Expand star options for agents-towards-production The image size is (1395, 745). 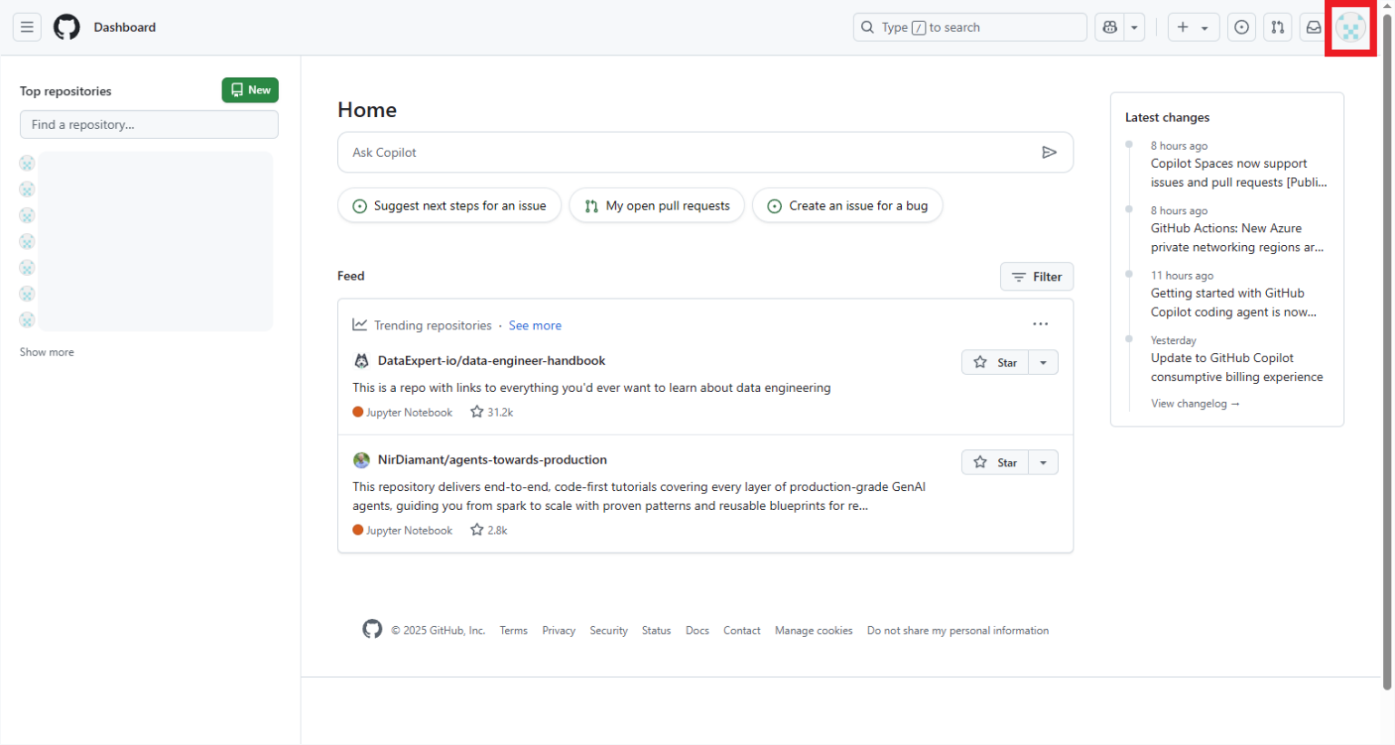coord(1043,462)
